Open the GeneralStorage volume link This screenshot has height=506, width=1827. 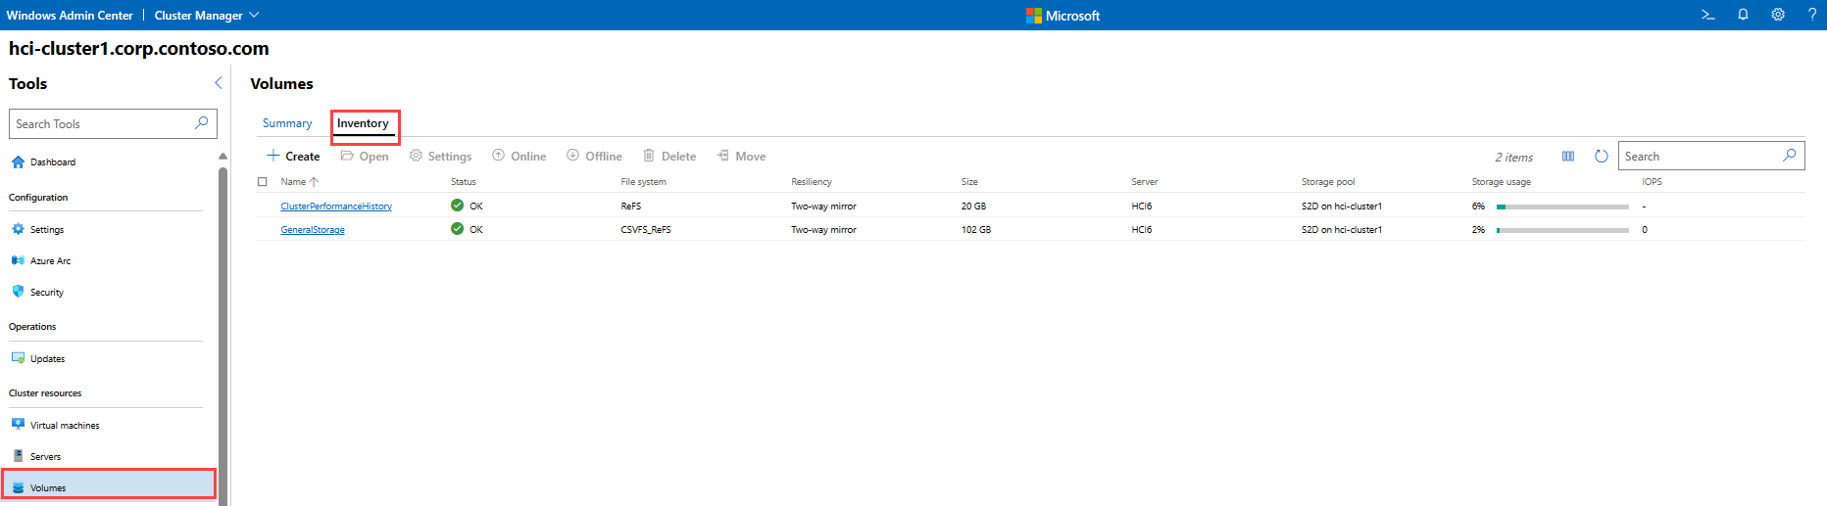point(313,230)
